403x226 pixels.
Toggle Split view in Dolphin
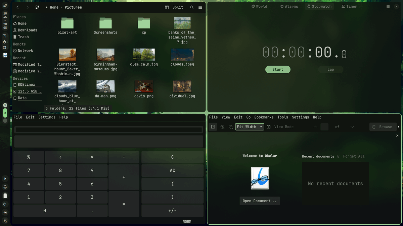click(174, 7)
